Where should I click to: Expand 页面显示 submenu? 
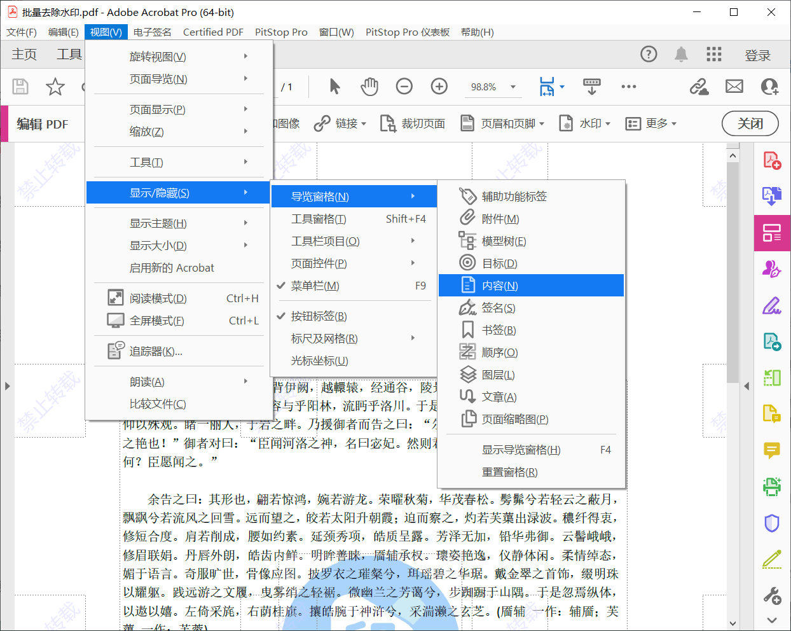(x=179, y=109)
